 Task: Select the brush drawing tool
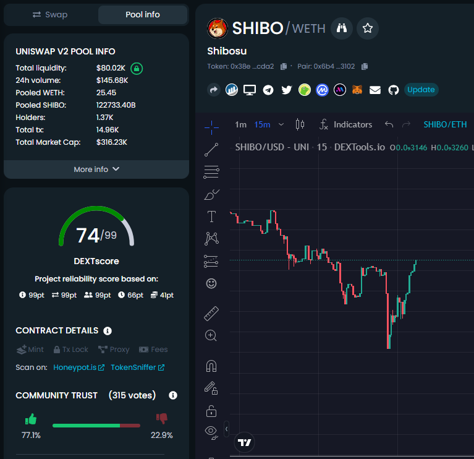(211, 195)
